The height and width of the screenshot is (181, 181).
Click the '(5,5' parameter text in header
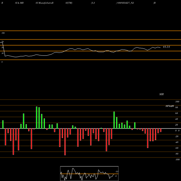pyautogui.click(x=93, y=3)
